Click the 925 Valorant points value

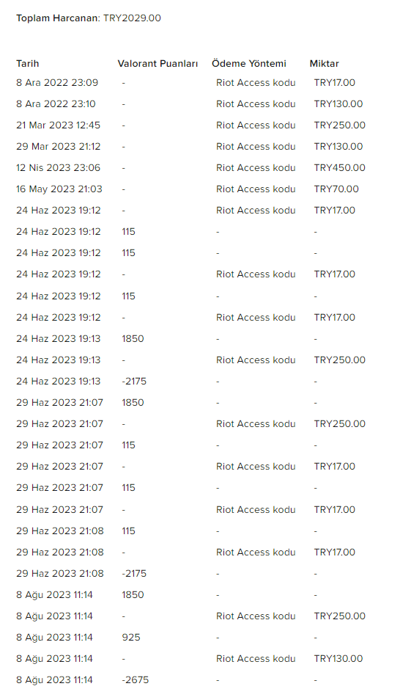tap(131, 637)
